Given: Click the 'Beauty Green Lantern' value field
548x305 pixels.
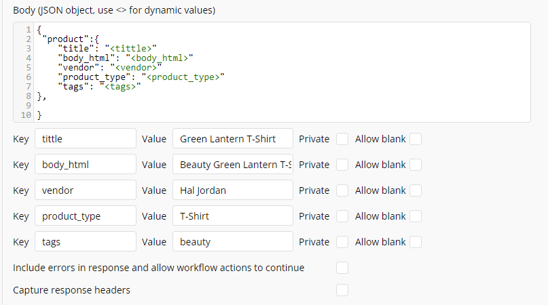Looking at the screenshot, I should 233,165.
